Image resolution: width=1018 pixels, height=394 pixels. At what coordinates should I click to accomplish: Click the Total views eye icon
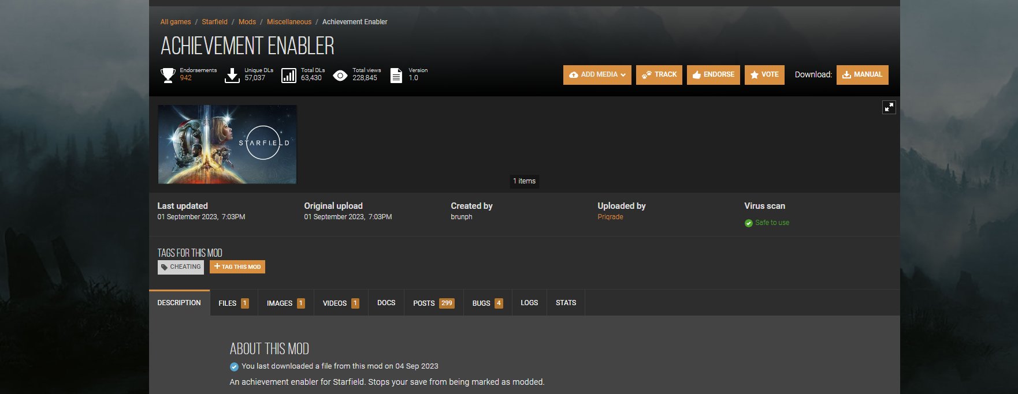pyautogui.click(x=340, y=76)
